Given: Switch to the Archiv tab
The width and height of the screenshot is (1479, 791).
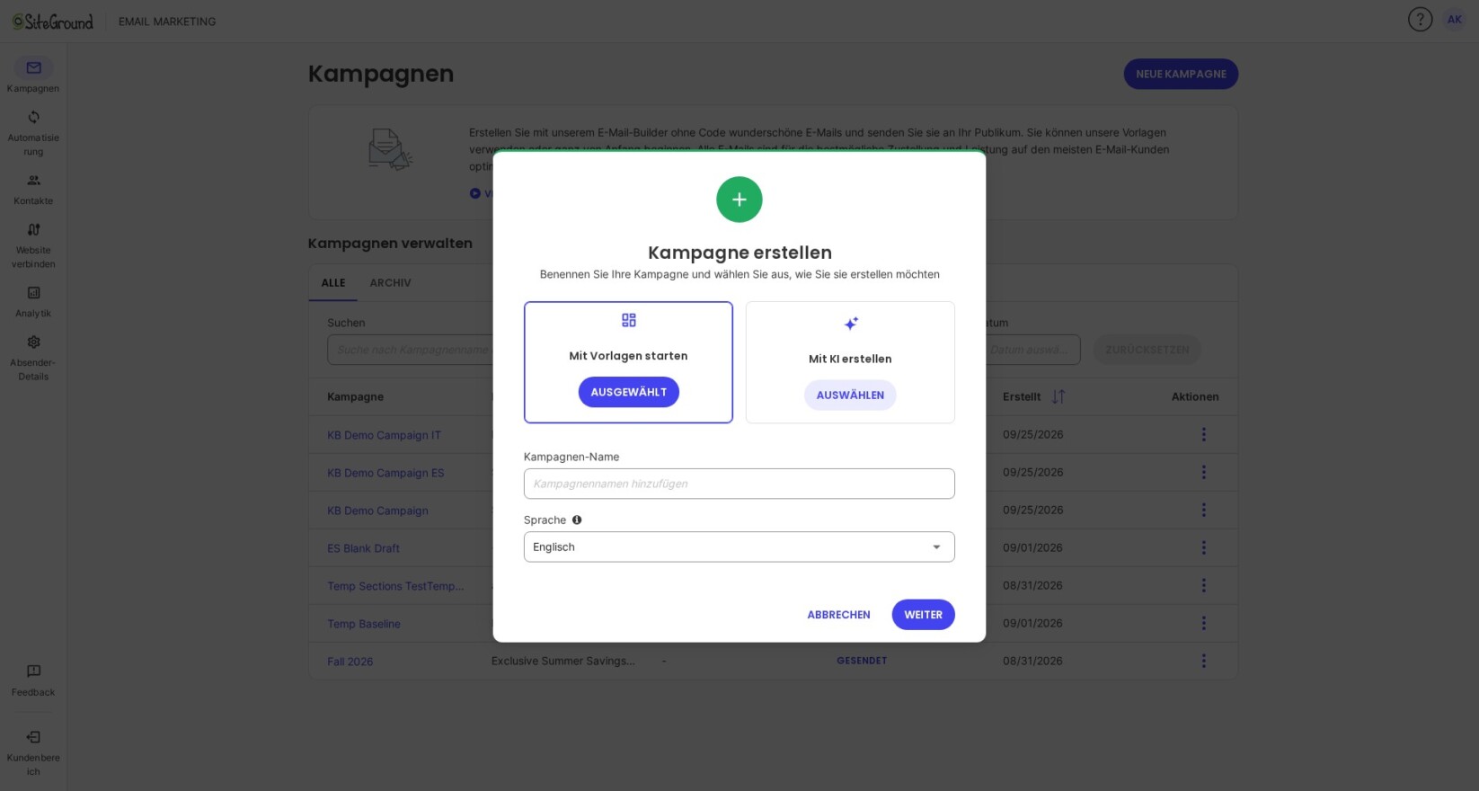Looking at the screenshot, I should (390, 283).
